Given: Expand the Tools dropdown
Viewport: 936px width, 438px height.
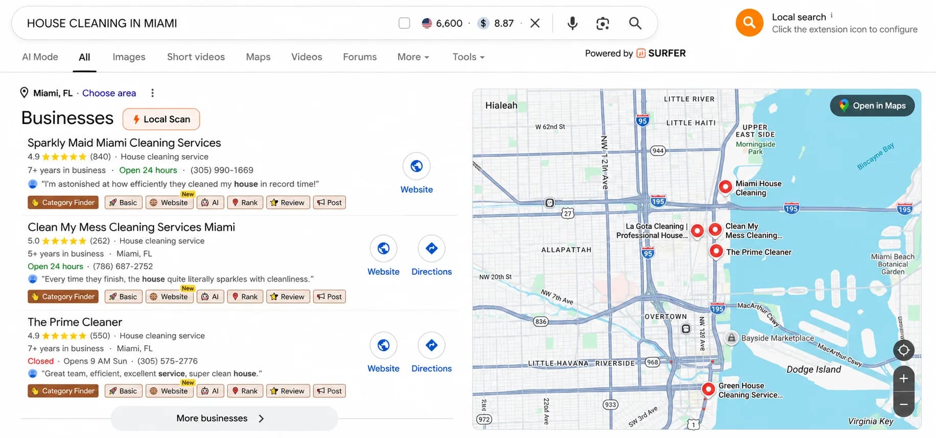Looking at the screenshot, I should (x=468, y=57).
